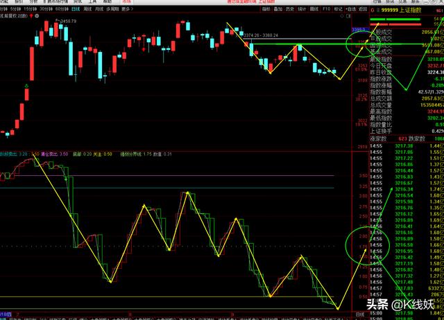Viewport: 444px width, 320px height.
Task: Click the 底部 0.20 indicator label
Action: pyautogui.click(x=83, y=154)
